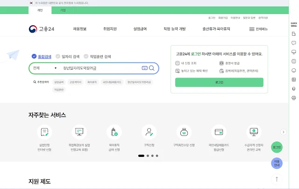Advance the 자주찾는 서비스 carousel with right chevron
This screenshot has width=299, height=189.
(284, 132)
